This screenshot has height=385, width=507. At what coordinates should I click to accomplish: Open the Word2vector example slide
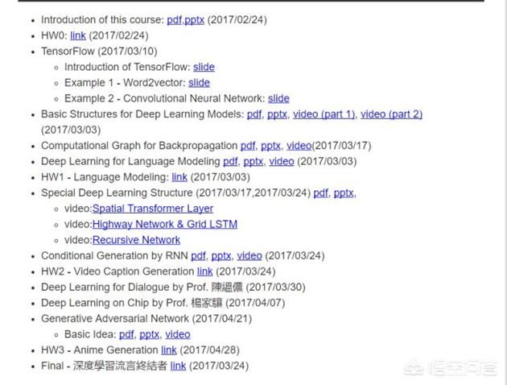[x=199, y=83]
